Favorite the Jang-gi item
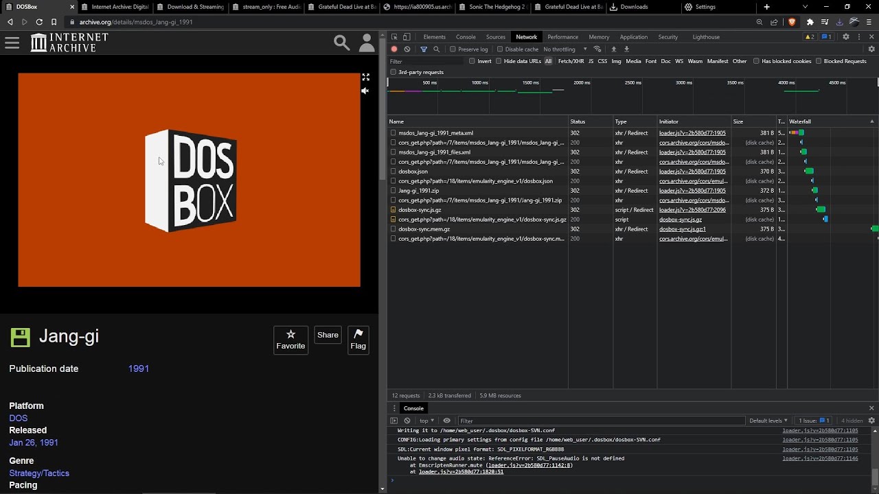The height and width of the screenshot is (494, 879). pos(290,340)
